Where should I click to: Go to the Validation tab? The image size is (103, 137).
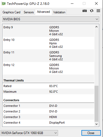tap(59, 12)
